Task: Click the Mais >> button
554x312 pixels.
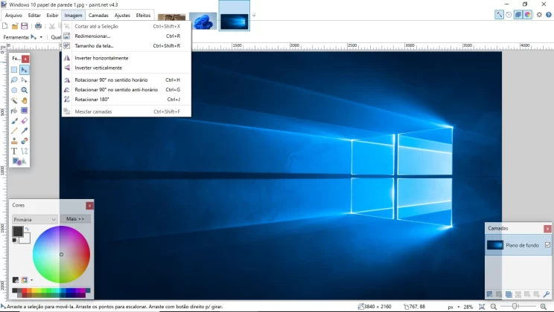Action: click(x=75, y=219)
